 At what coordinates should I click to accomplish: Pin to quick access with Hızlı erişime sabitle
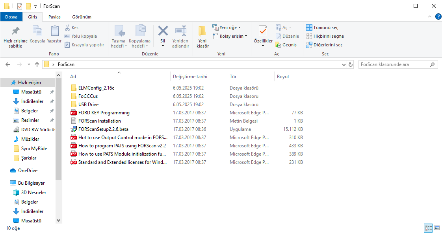tap(15, 37)
